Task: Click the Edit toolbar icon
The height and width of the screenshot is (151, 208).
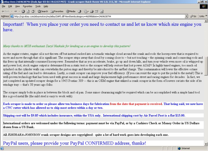Action: pyautogui.click(x=97, y=11)
